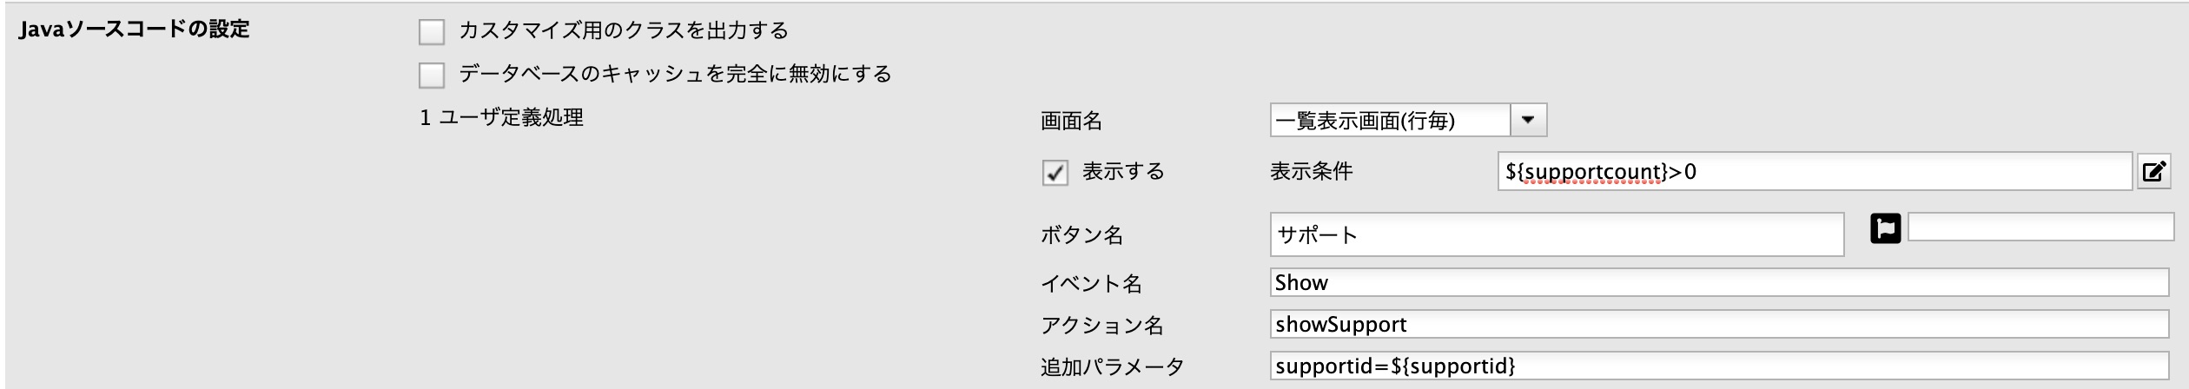Click the Javaソースコードの設定 section heading
This screenshot has width=2189, height=389.
point(134,30)
